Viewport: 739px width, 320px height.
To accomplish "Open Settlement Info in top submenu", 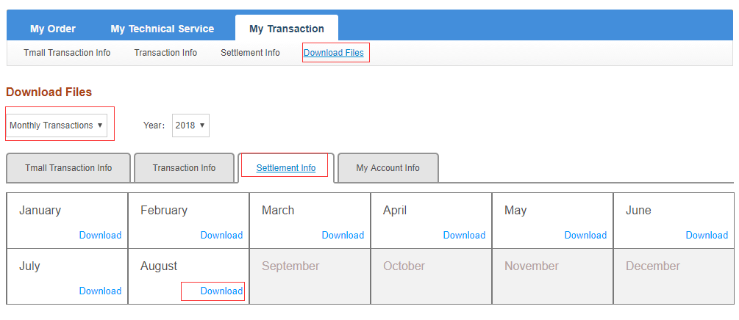I will (250, 53).
